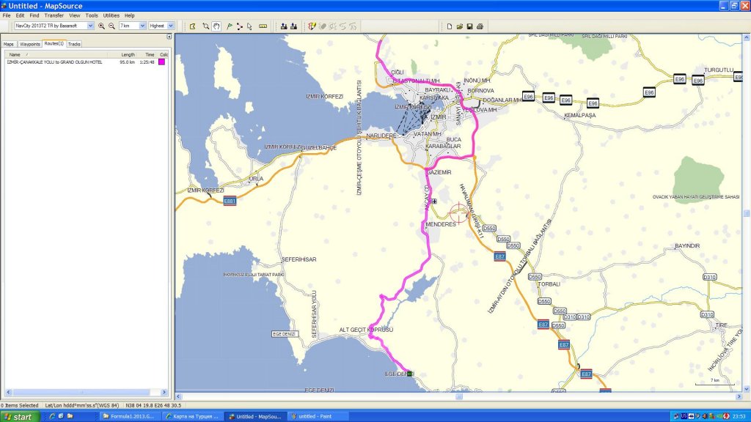Open the Edit menu
Image resolution: width=751 pixels, height=422 pixels.
tap(20, 15)
